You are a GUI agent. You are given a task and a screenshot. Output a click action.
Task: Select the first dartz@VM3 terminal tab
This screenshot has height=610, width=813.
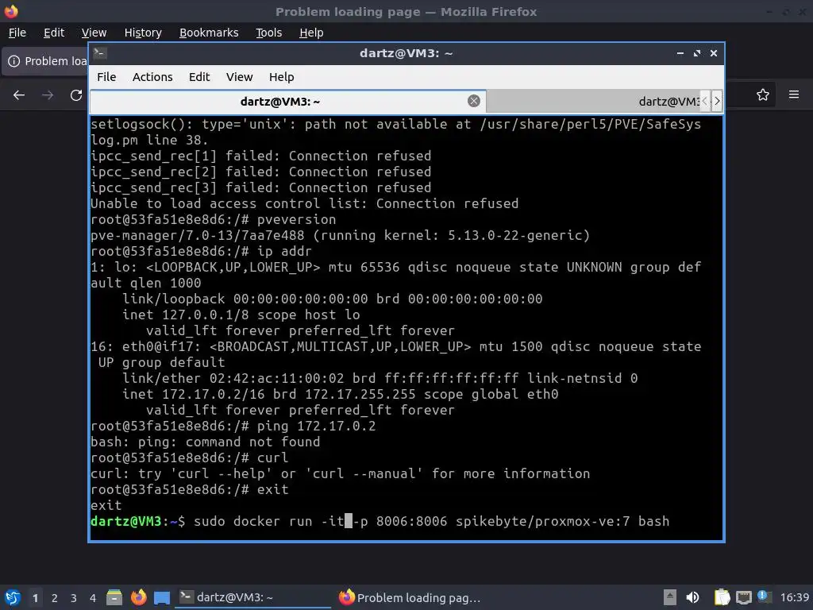pos(280,101)
